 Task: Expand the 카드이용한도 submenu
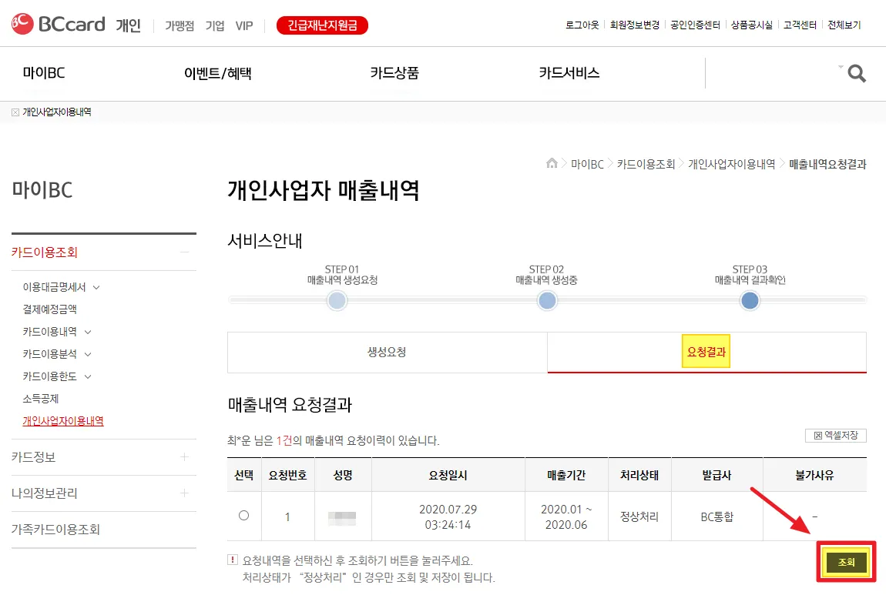coord(88,376)
